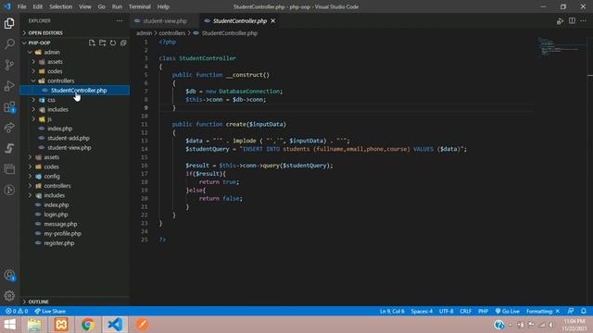Collapse the admin controllers folder
The image size is (593, 333).
point(60,80)
